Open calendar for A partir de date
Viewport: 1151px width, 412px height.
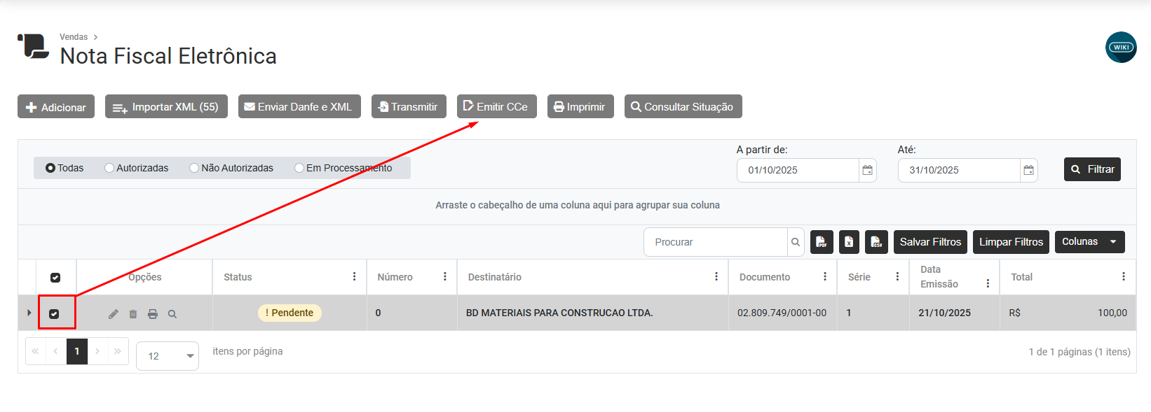tap(867, 170)
